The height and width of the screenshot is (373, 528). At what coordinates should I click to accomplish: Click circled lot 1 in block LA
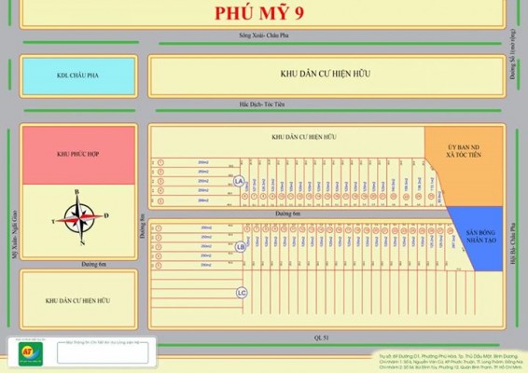(x=160, y=162)
